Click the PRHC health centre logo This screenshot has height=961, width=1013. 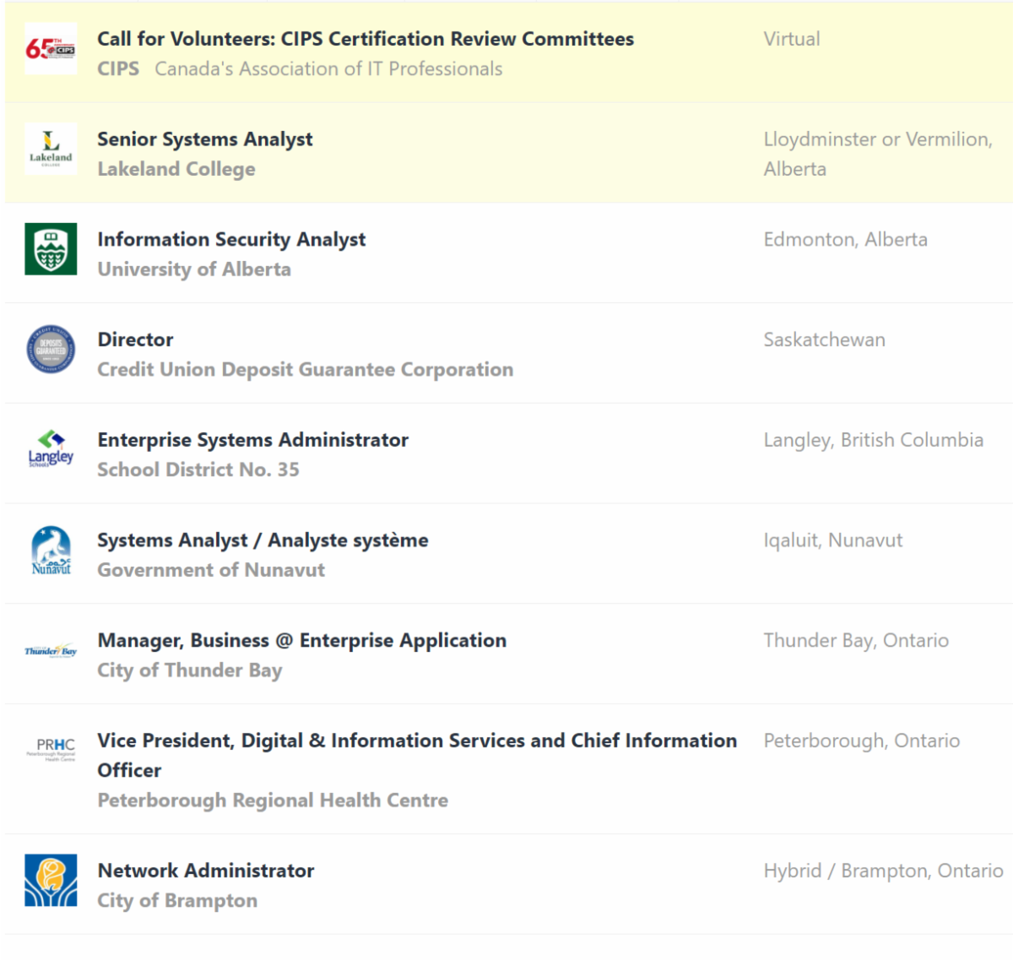(55, 748)
